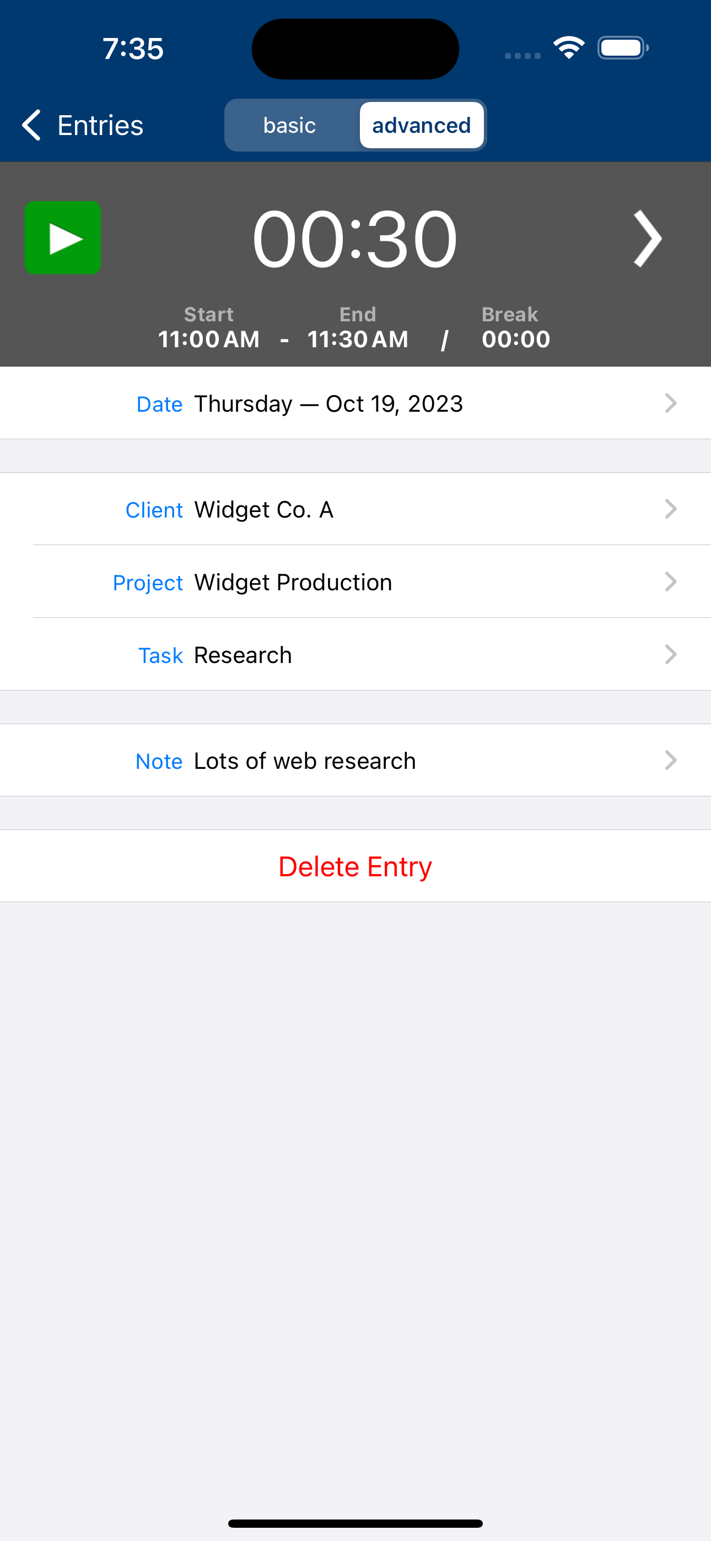Go back to Entries list
The height and width of the screenshot is (1541, 711).
pos(83,125)
